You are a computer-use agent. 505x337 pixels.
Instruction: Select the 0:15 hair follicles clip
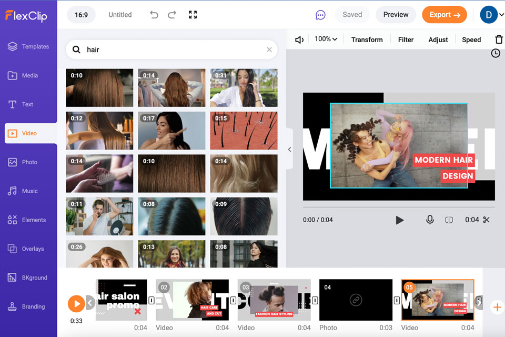244,131
